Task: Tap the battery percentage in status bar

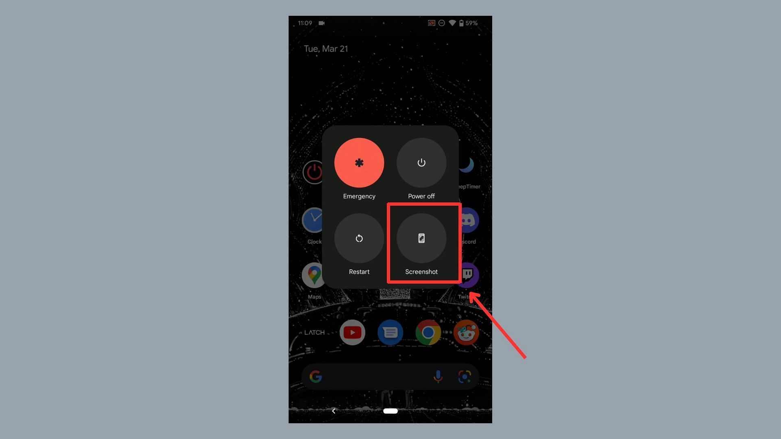Action: [471, 22]
